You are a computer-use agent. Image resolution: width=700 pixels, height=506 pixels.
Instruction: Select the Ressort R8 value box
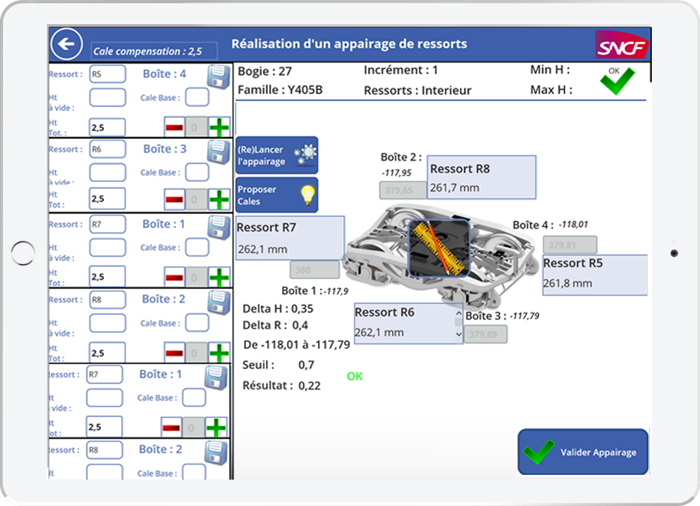pyautogui.click(x=482, y=177)
